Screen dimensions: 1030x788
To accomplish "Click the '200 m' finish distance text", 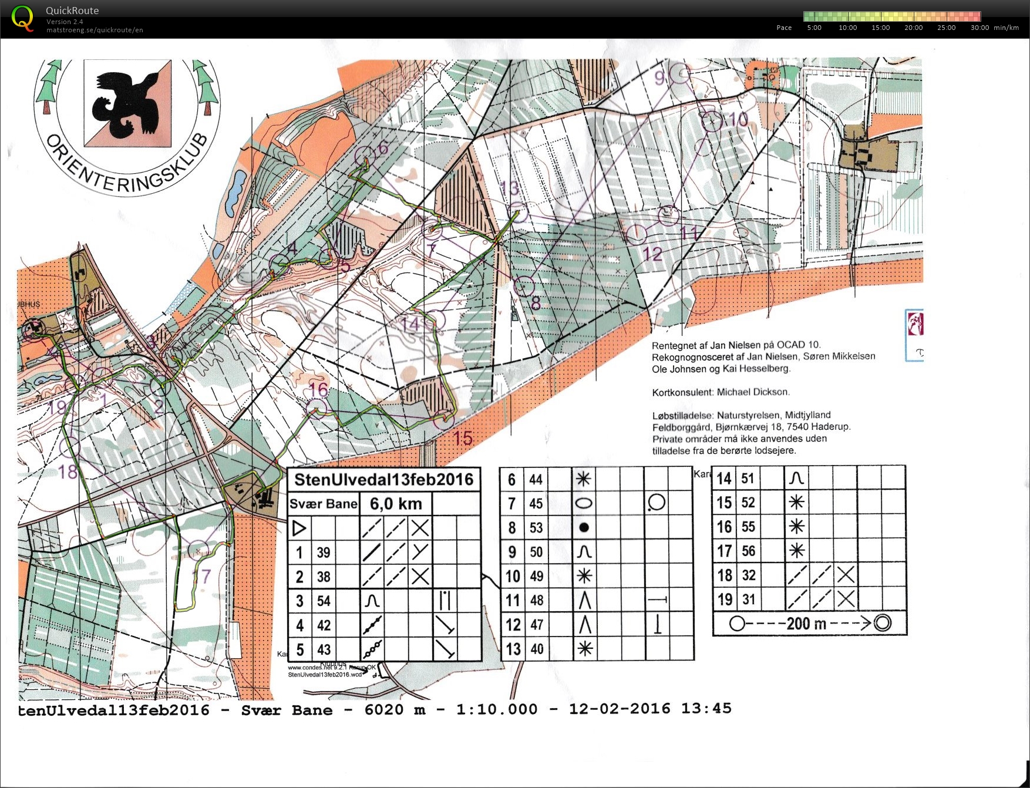I will pyautogui.click(x=806, y=624).
